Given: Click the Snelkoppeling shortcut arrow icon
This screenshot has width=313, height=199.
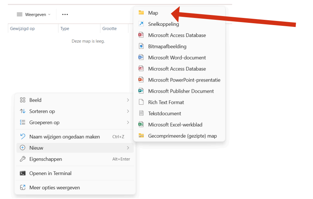Looking at the screenshot, I should coord(141,24).
